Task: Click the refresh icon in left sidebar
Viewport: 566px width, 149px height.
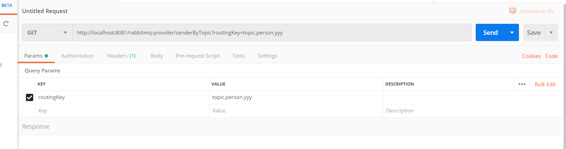Action: coord(6,24)
